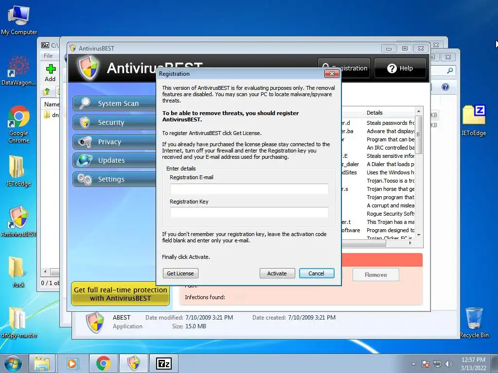The width and height of the screenshot is (498, 373).
Task: Click the Help button in AntivirusBEST header
Action: point(400,68)
